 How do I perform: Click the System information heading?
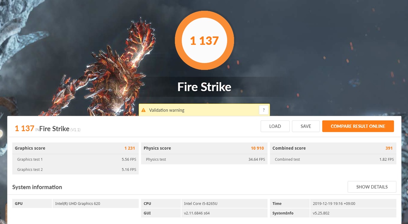click(37, 187)
